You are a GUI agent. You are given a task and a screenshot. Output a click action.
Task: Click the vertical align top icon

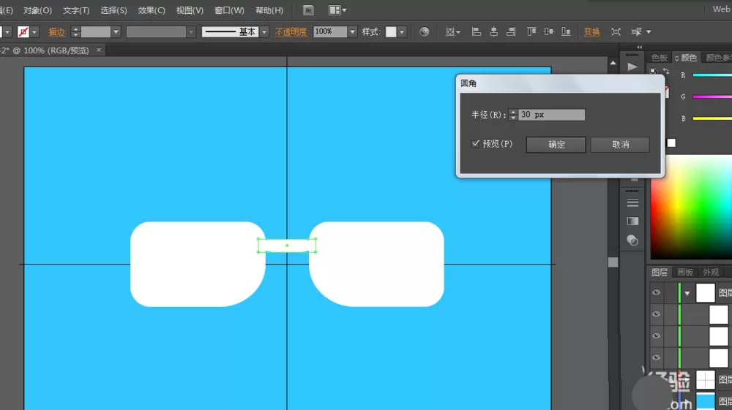pyautogui.click(x=531, y=31)
